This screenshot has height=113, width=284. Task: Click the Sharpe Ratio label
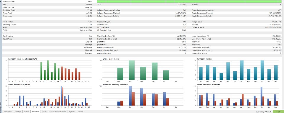coord(103,24)
